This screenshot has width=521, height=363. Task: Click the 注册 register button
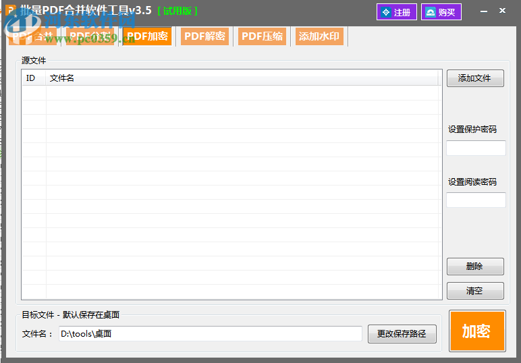click(397, 12)
